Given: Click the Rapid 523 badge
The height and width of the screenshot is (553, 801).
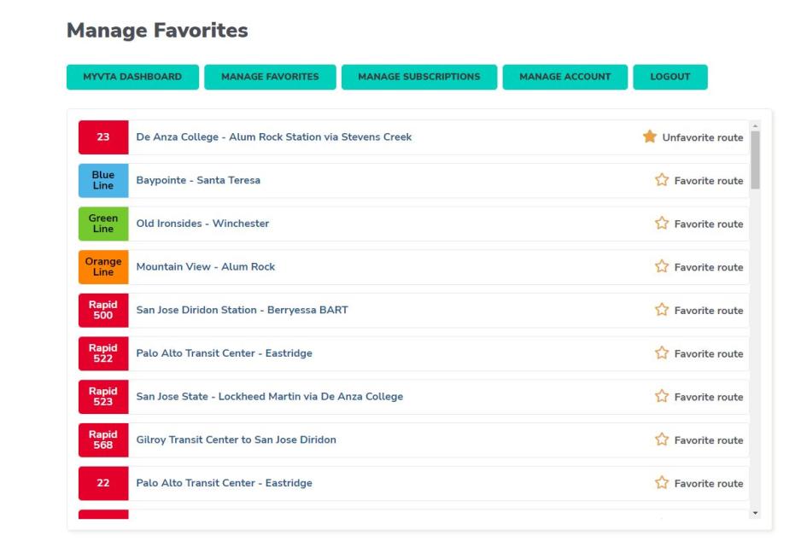Looking at the screenshot, I should click(x=102, y=397).
